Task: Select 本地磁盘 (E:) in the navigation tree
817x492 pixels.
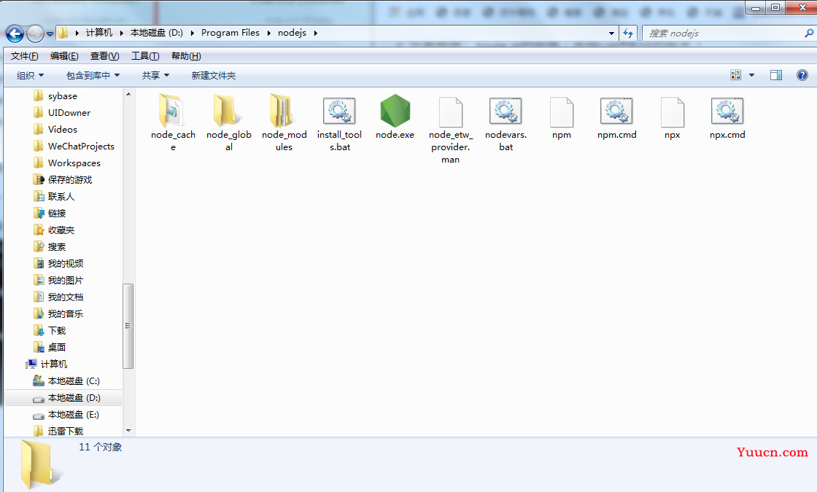Action: 73,415
